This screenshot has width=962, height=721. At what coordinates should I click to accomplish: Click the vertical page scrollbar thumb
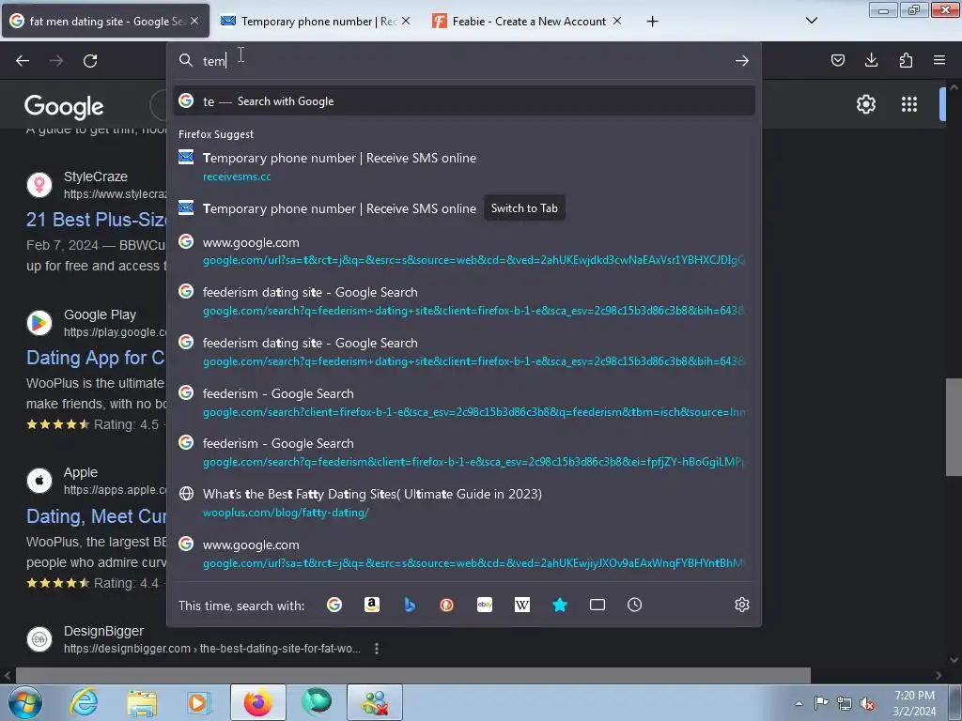[954, 427]
